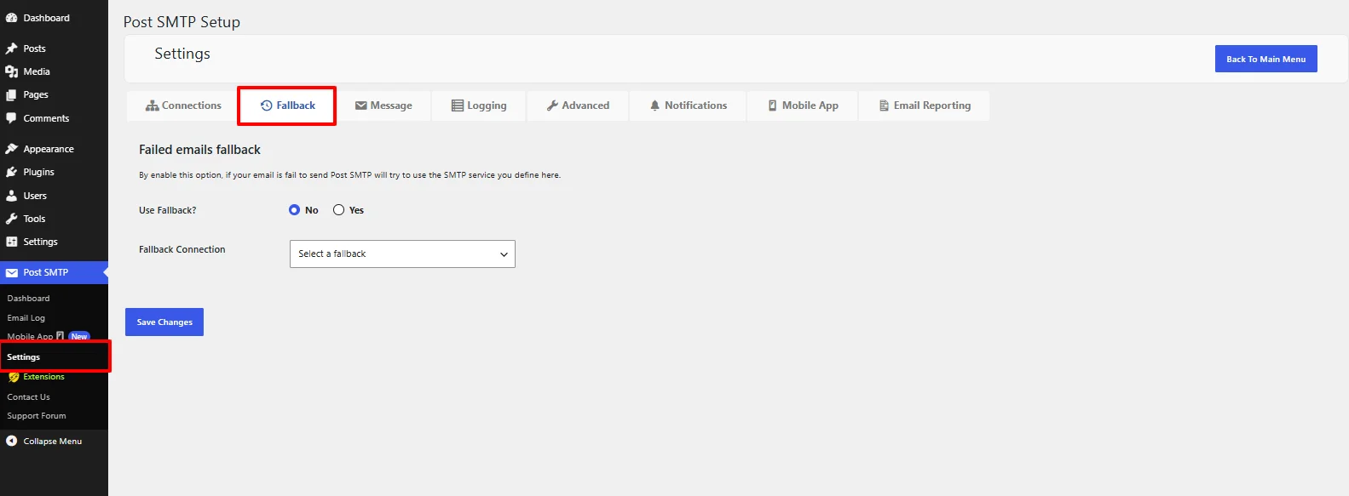Image resolution: width=1349 pixels, height=496 pixels.
Task: Switch to the Email Reporting tab
Action: [x=925, y=105]
